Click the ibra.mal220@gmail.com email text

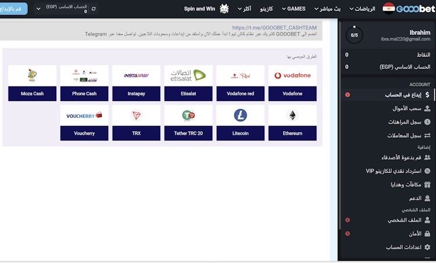pyautogui.click(x=405, y=39)
